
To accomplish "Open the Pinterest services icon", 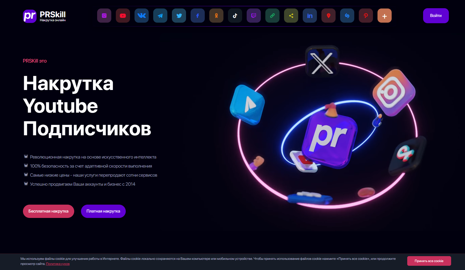I will pyautogui.click(x=366, y=16).
